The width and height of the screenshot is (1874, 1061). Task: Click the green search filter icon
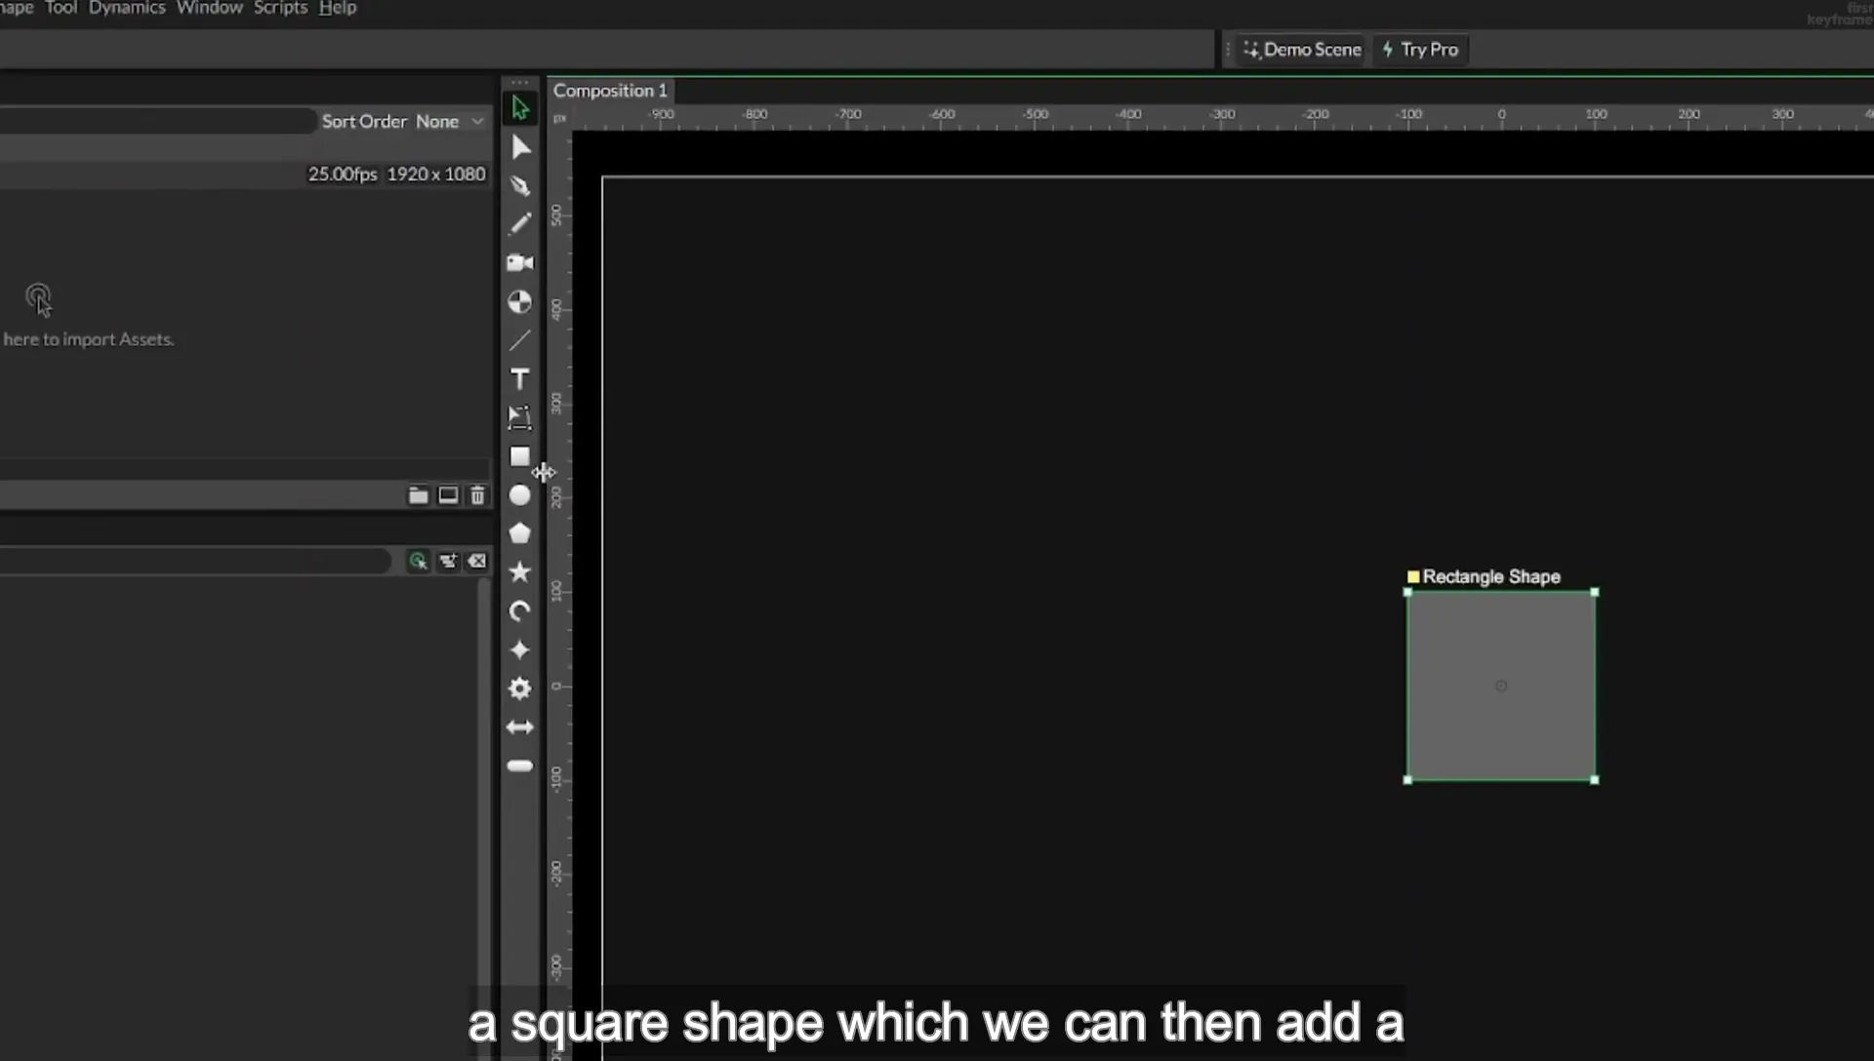point(418,561)
